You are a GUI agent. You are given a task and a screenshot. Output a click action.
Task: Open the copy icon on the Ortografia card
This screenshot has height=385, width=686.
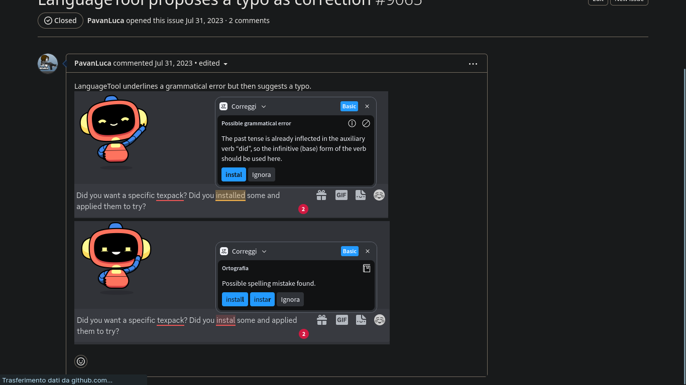point(367,268)
